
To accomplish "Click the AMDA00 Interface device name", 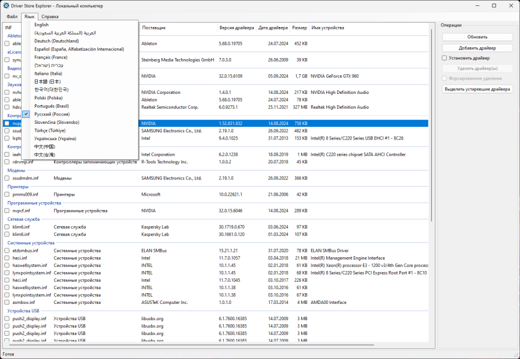I will coord(328,302).
